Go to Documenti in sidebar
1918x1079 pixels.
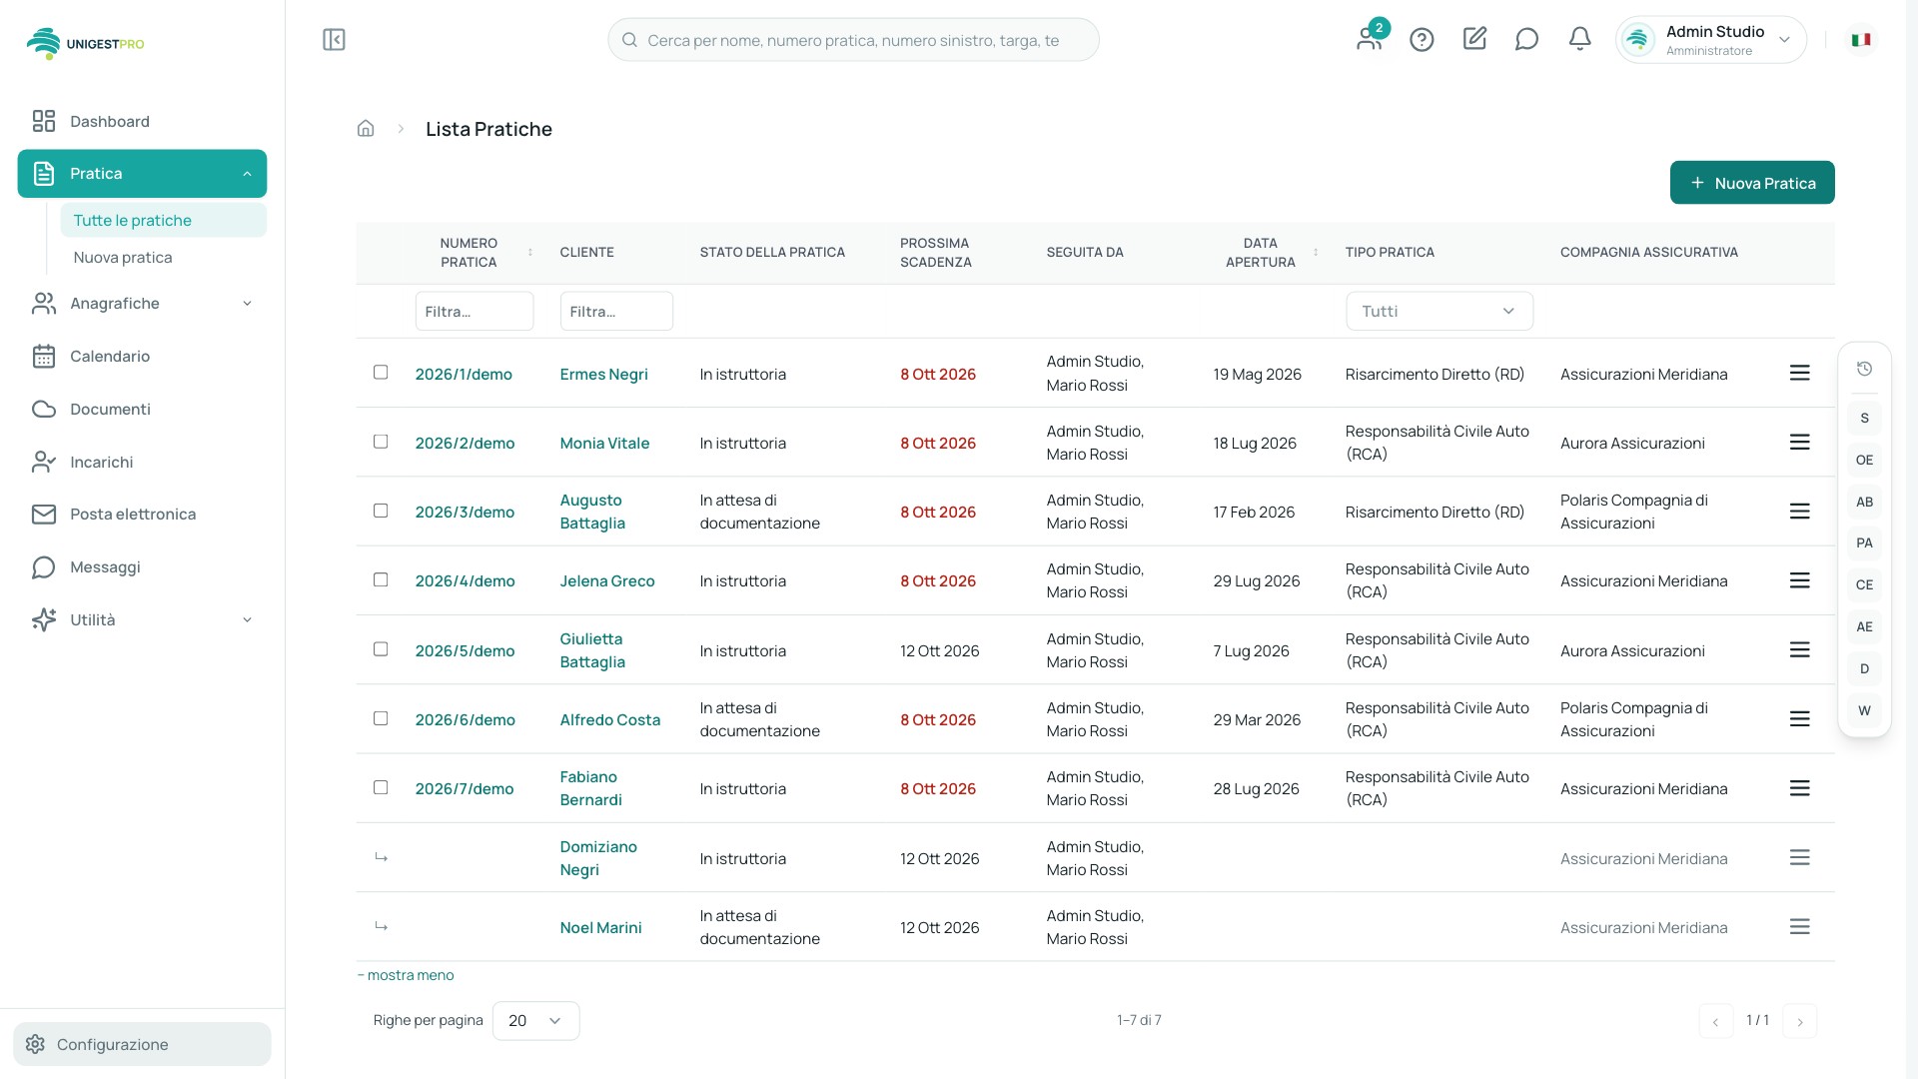point(142,410)
